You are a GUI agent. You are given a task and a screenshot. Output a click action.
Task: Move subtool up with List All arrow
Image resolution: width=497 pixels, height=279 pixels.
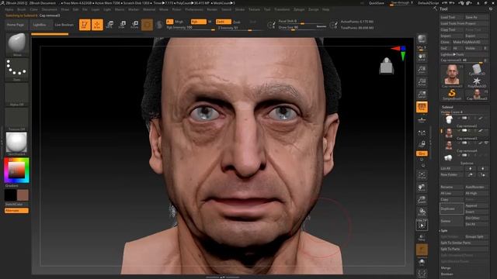[470, 169]
